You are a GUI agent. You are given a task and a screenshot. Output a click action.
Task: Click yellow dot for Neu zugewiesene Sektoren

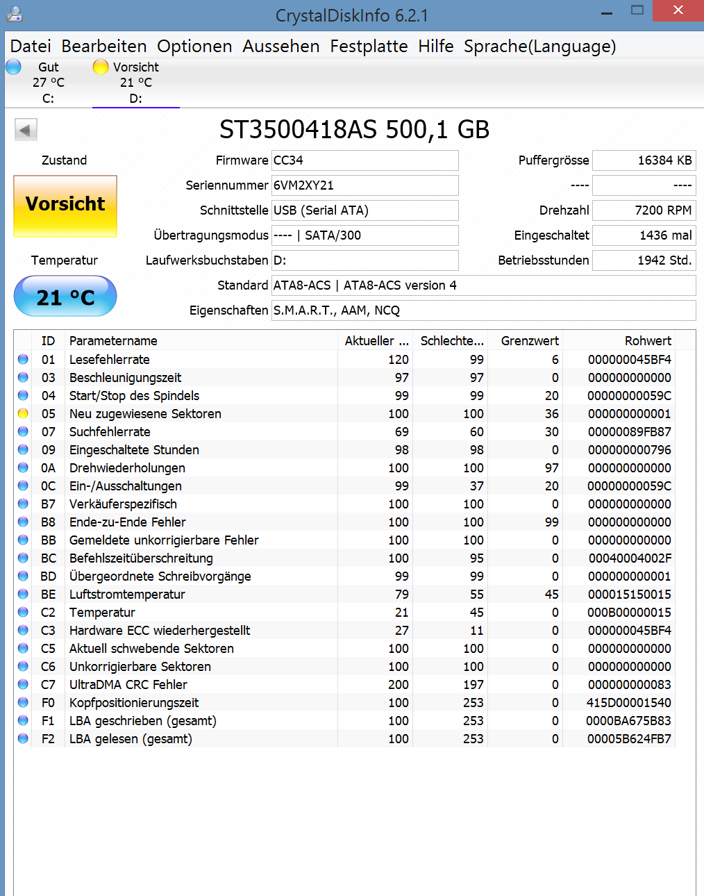point(23,413)
